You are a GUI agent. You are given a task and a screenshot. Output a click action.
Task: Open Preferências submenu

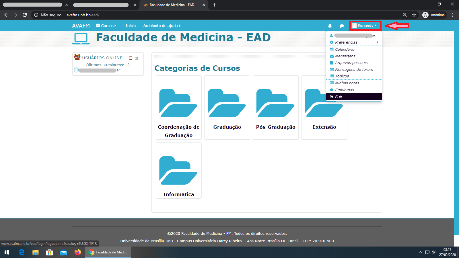tap(346, 42)
